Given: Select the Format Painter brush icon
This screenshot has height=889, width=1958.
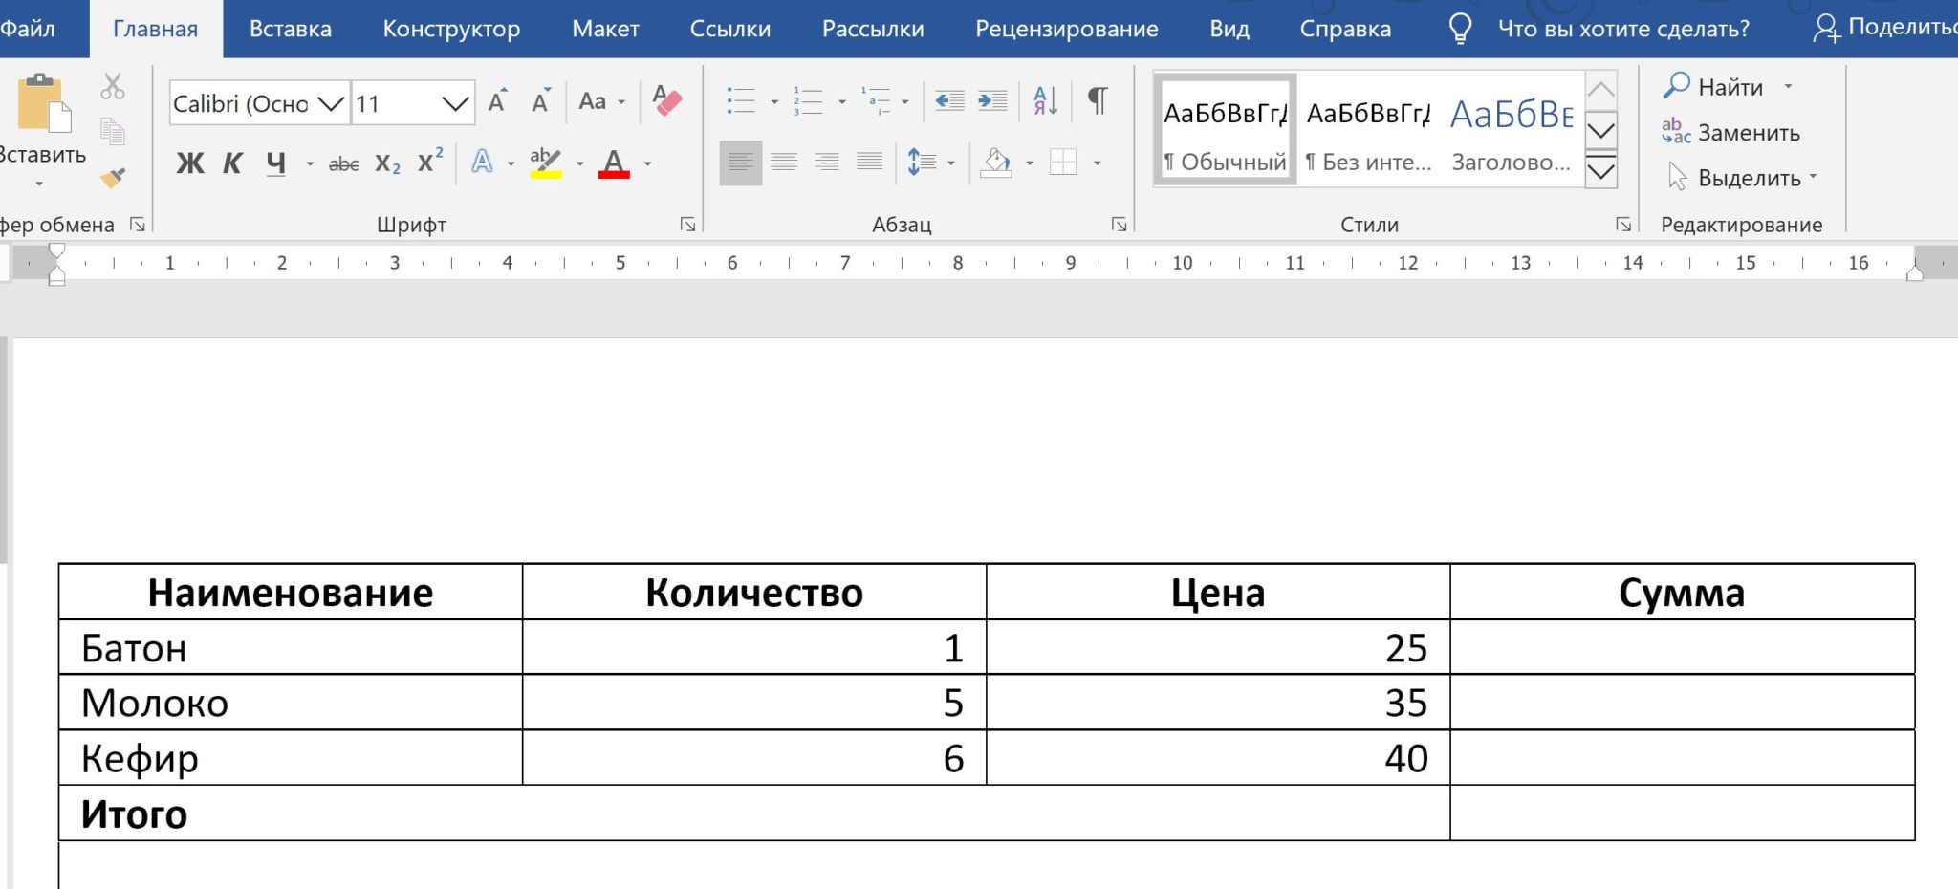Looking at the screenshot, I should coord(113,177).
